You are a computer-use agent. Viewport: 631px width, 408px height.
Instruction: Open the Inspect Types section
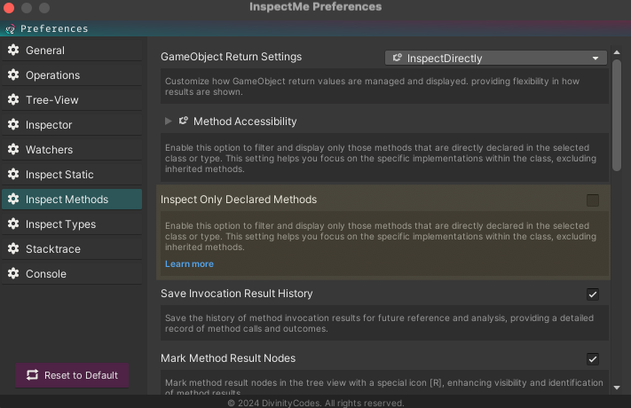(x=72, y=224)
